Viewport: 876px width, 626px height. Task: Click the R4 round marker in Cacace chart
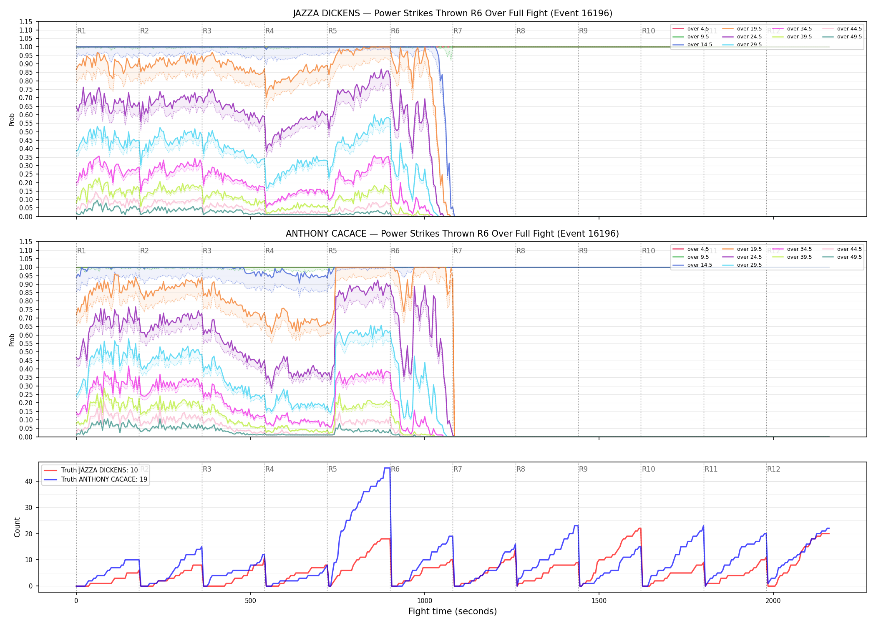pos(269,251)
